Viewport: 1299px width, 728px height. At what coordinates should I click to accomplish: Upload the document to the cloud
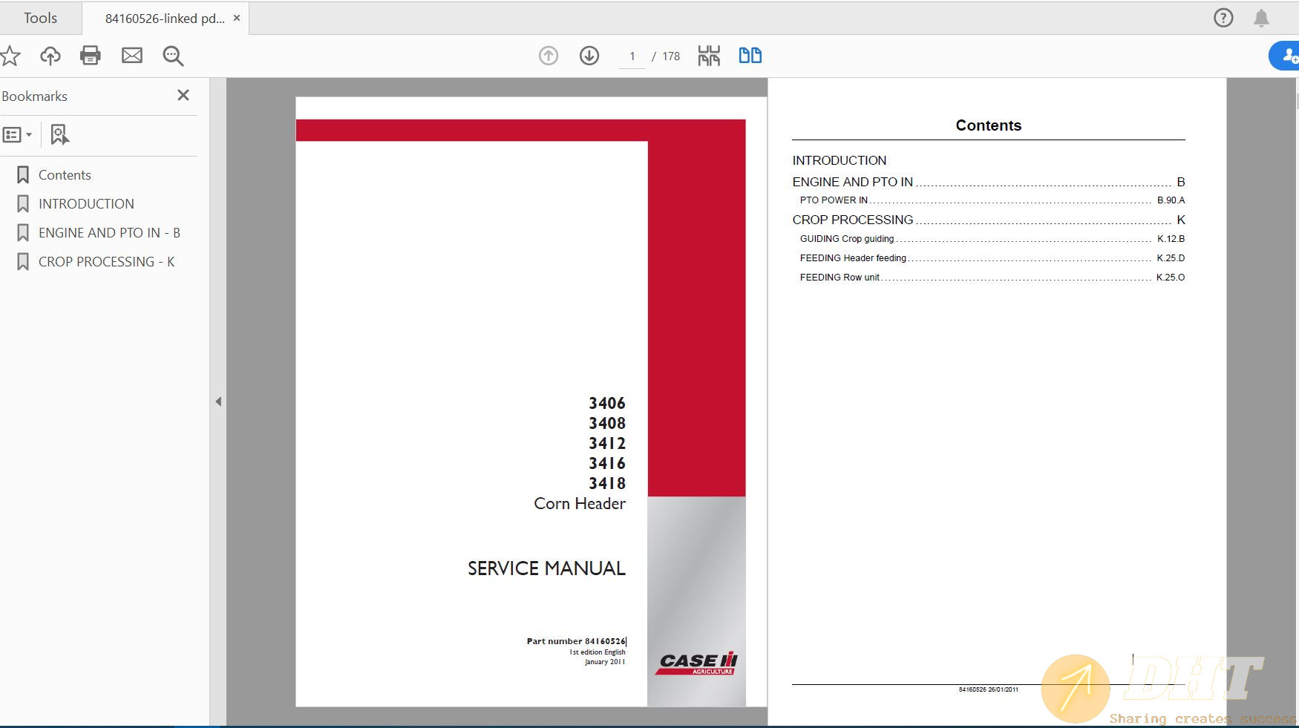[x=50, y=56]
